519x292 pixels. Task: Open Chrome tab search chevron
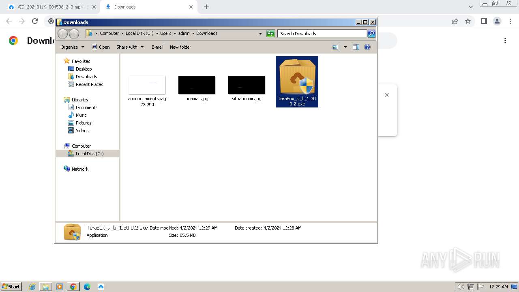point(471,7)
